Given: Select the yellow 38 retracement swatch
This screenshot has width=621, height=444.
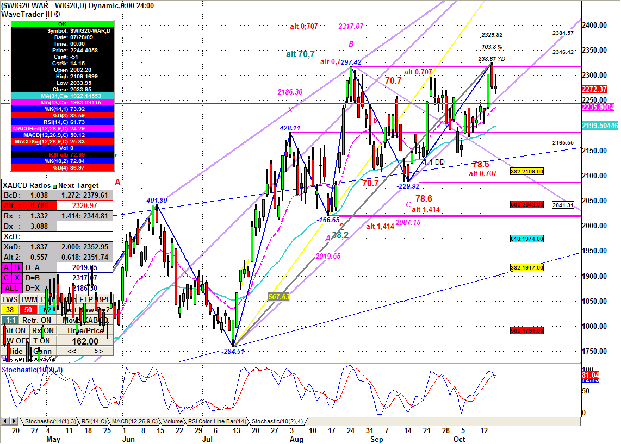Looking at the screenshot, I should (10, 310).
